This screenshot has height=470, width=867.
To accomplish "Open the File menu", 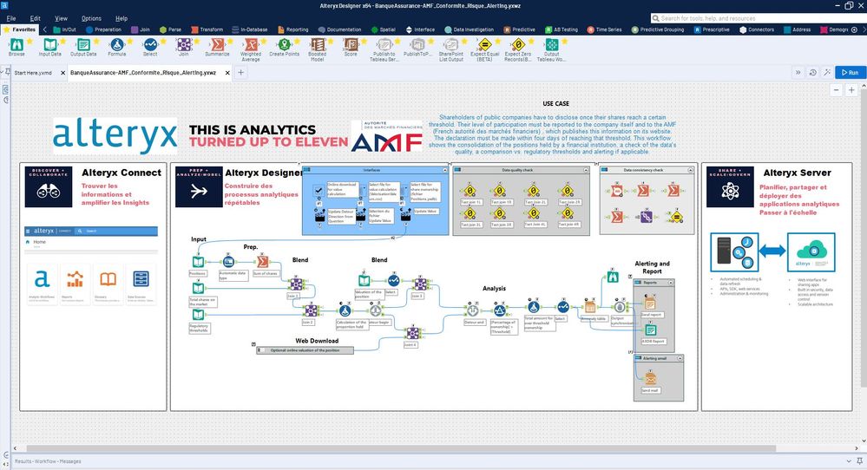I will (x=11, y=18).
